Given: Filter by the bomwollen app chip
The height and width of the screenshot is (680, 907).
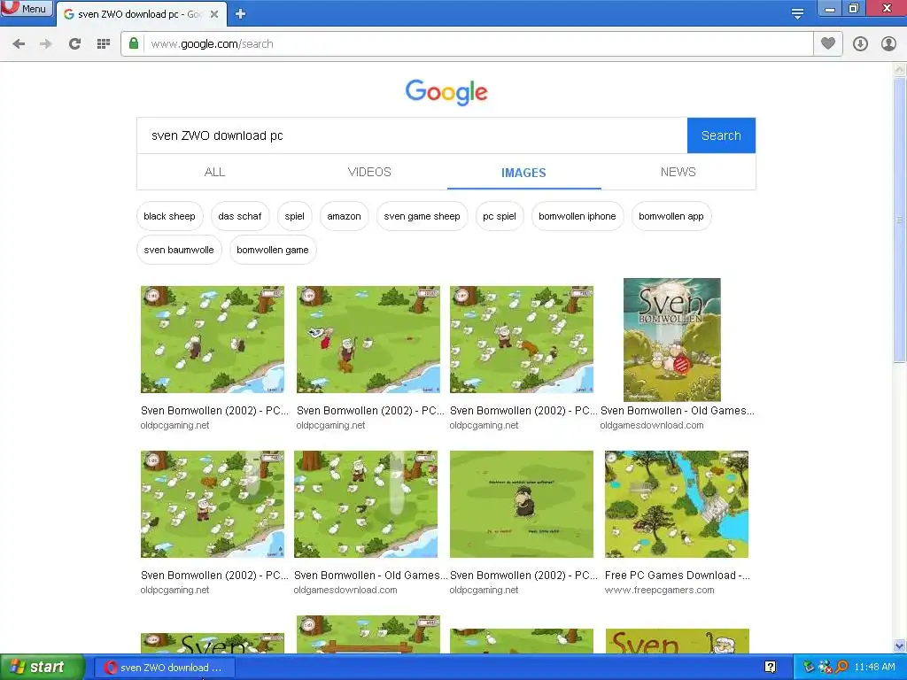Looking at the screenshot, I should 671,216.
